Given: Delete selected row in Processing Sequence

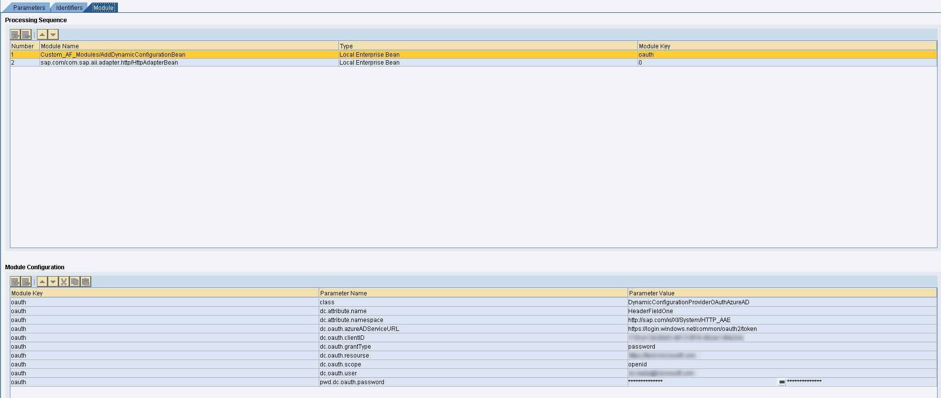Looking at the screenshot, I should 26,35.
